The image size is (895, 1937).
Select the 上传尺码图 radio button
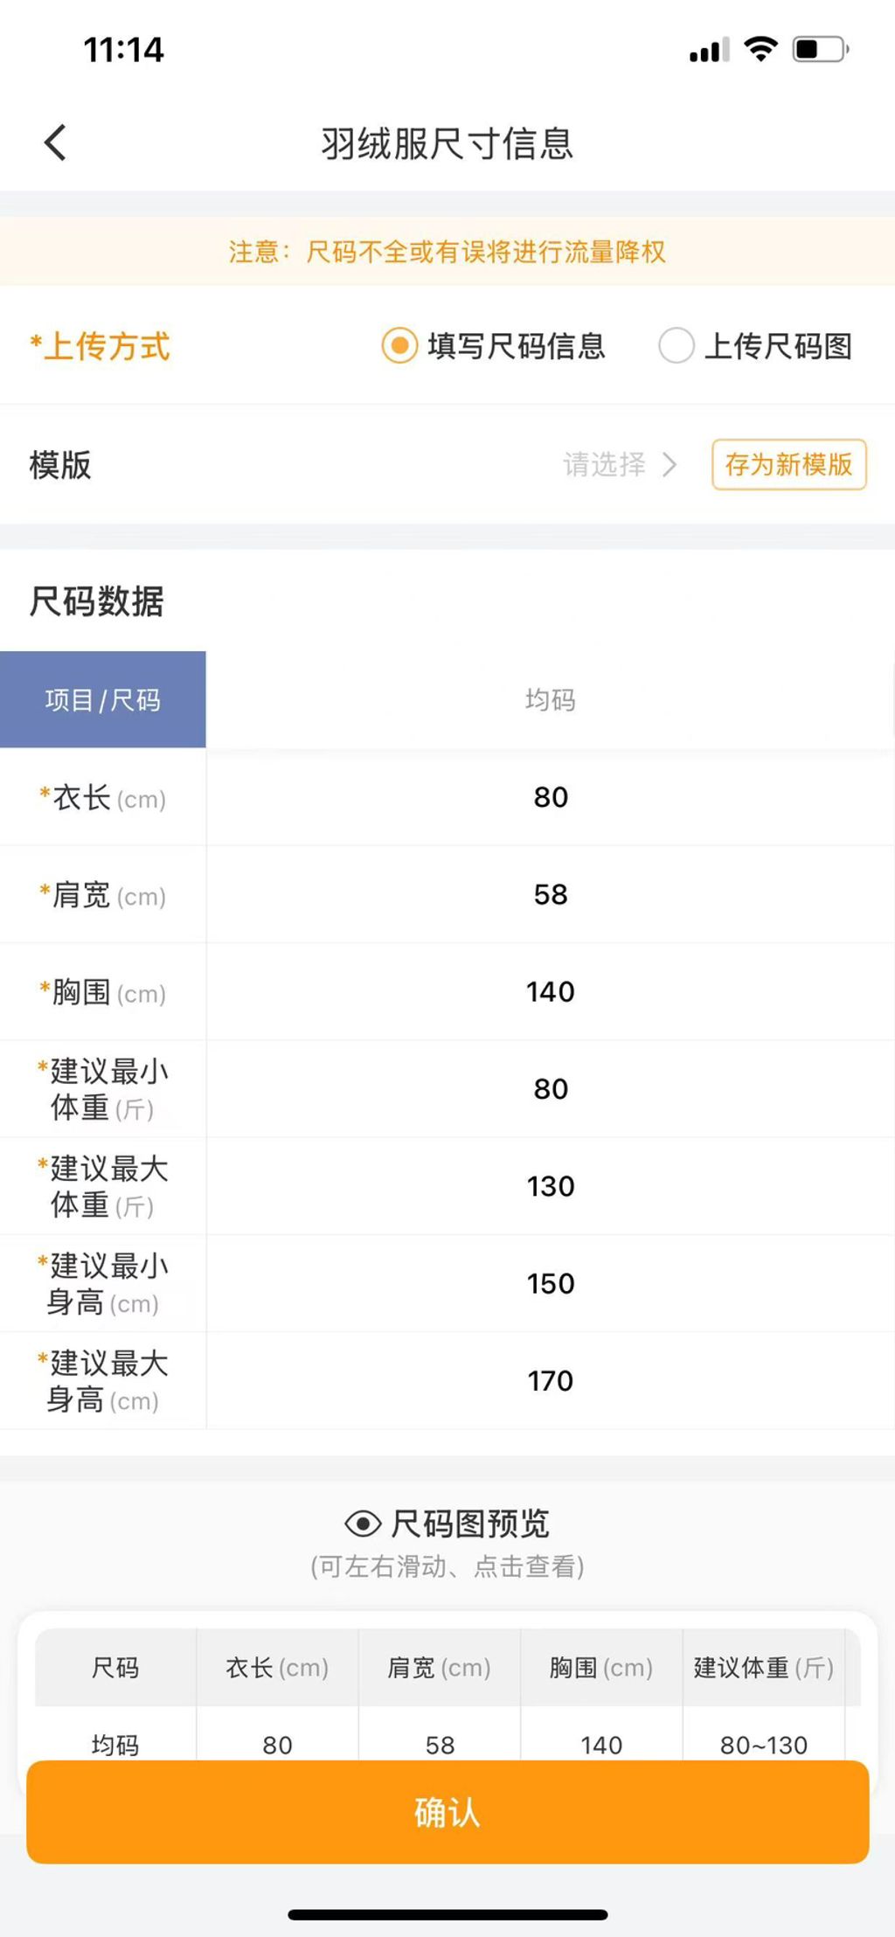pos(676,346)
